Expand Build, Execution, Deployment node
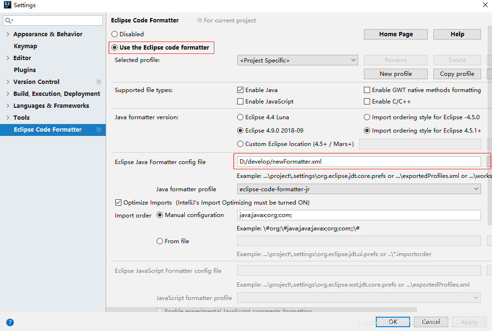This screenshot has width=492, height=331. click(8, 93)
